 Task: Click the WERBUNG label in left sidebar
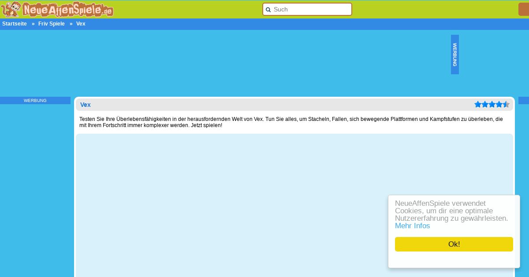pos(35,101)
